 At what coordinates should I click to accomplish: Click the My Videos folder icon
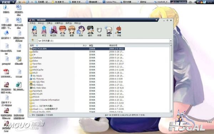31,85
